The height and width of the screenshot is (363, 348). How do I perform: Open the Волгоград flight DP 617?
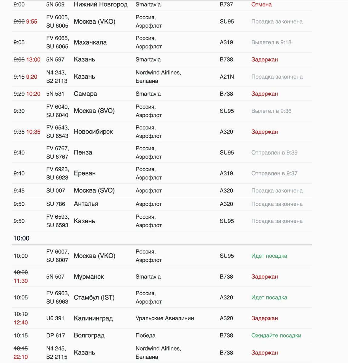(x=162, y=335)
